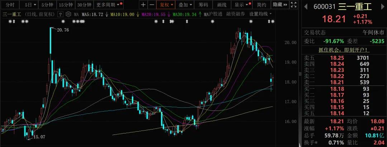387x147 pixels.
Task: Enter fullscreen chart mode
Action: [x=293, y=5]
